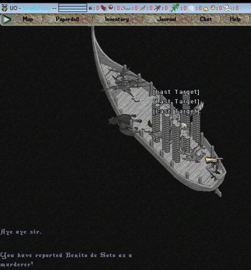Click the health status bars in title
This screenshot has height=270, width=251.
pyautogui.click(x=72, y=8)
